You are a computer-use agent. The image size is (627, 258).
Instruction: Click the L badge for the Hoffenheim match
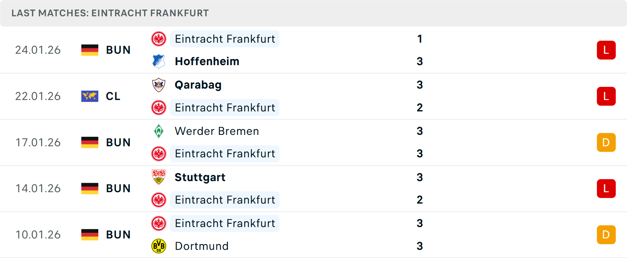click(606, 50)
